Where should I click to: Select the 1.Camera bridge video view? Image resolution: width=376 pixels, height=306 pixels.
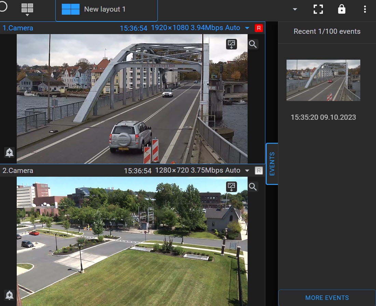[132, 99]
